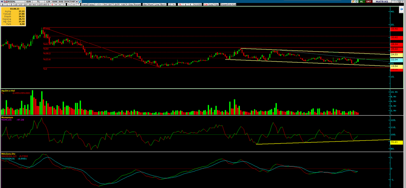Select the Y yearly period button
Screen dimensions: 406x188
64,4
